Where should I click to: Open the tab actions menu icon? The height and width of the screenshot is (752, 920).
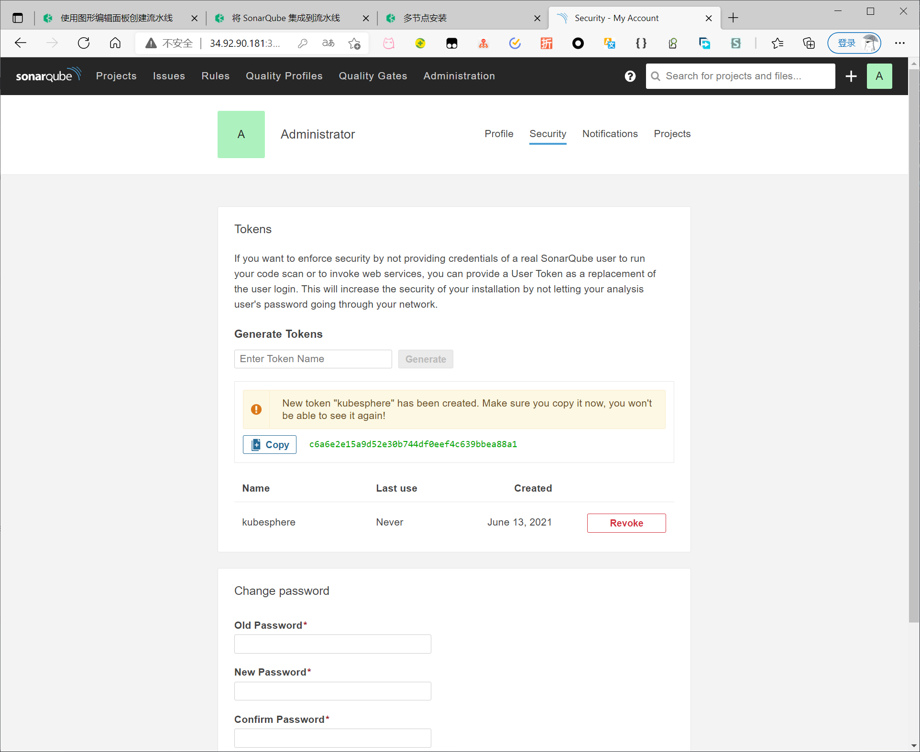coord(18,18)
